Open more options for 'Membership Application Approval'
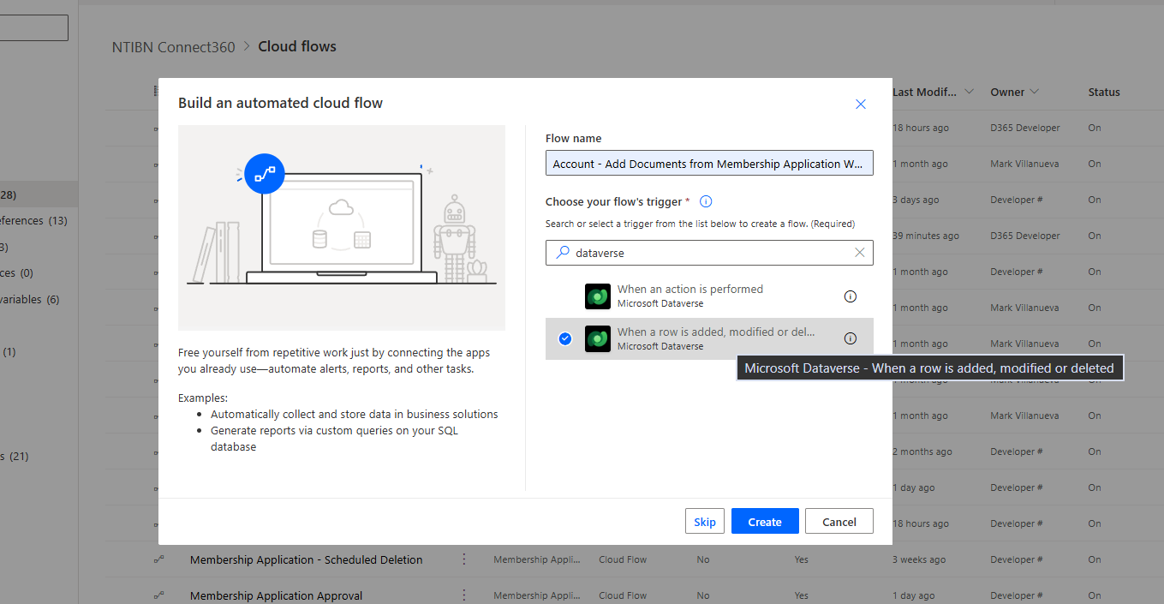The width and height of the screenshot is (1164, 604). pyautogui.click(x=464, y=595)
